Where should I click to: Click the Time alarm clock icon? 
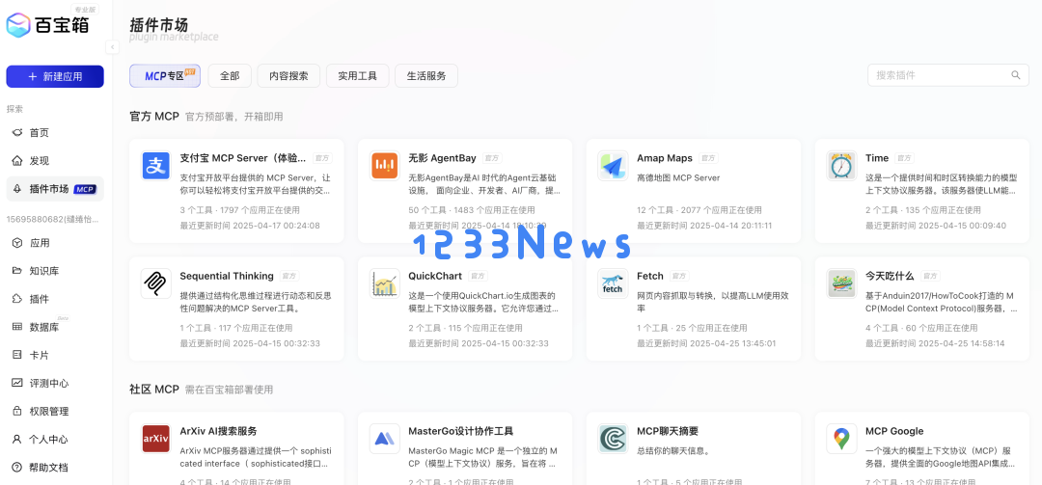(841, 166)
